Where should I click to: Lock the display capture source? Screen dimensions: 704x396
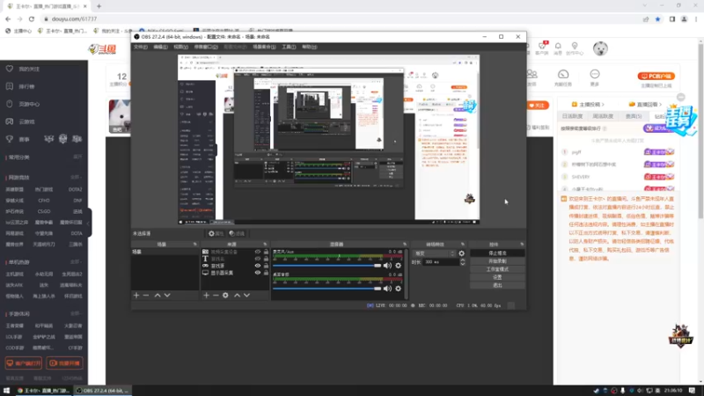pos(266,273)
